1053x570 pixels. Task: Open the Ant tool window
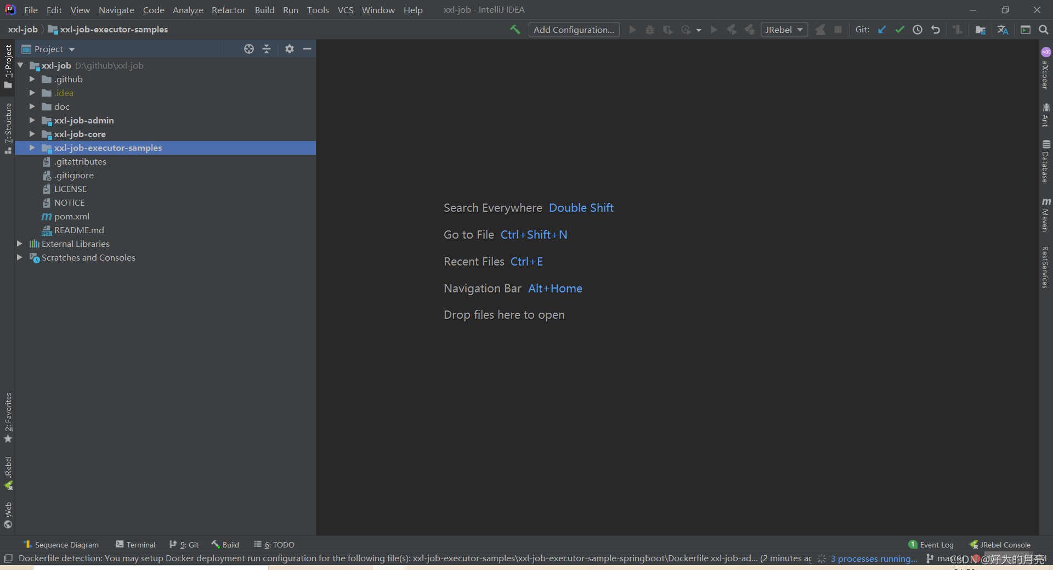coord(1046,115)
